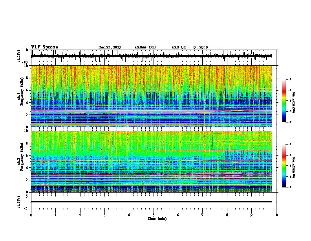
Task: Click the ch.2 "Frequency (kHz)" axis label
Action: [x=22, y=157]
